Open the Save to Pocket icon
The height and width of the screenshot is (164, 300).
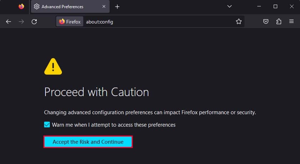[x=266, y=22]
